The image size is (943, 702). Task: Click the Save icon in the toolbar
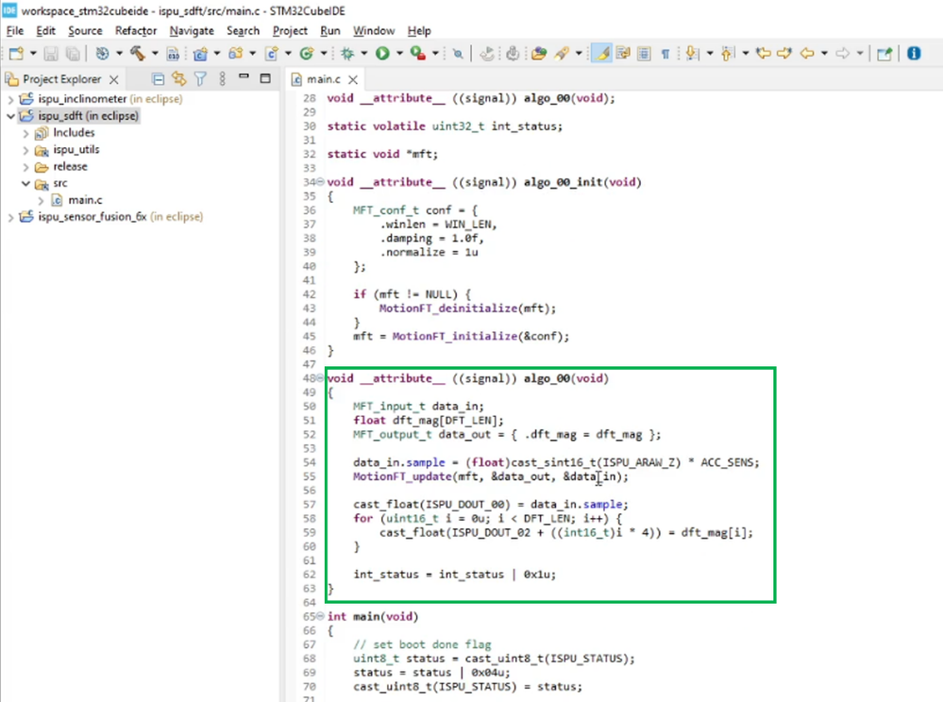[x=51, y=54]
